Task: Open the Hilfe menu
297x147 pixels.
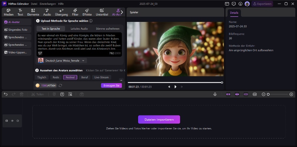Action: tap(61, 4)
